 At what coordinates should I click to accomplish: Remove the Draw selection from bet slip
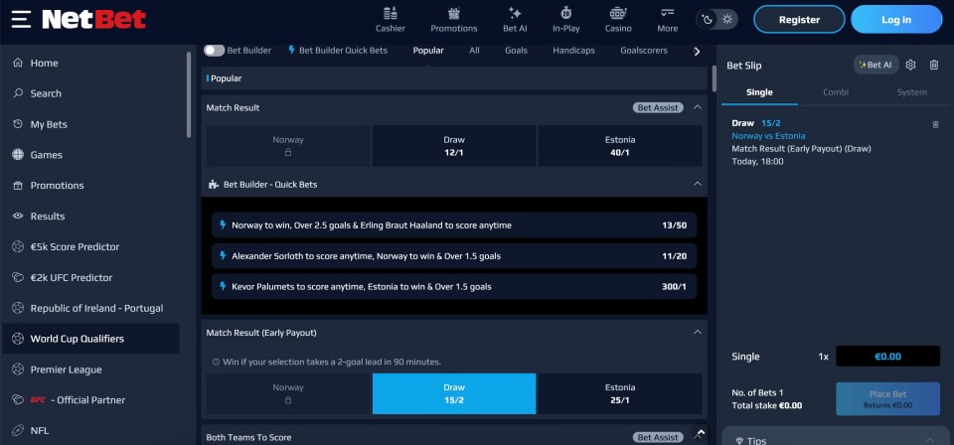coord(935,124)
